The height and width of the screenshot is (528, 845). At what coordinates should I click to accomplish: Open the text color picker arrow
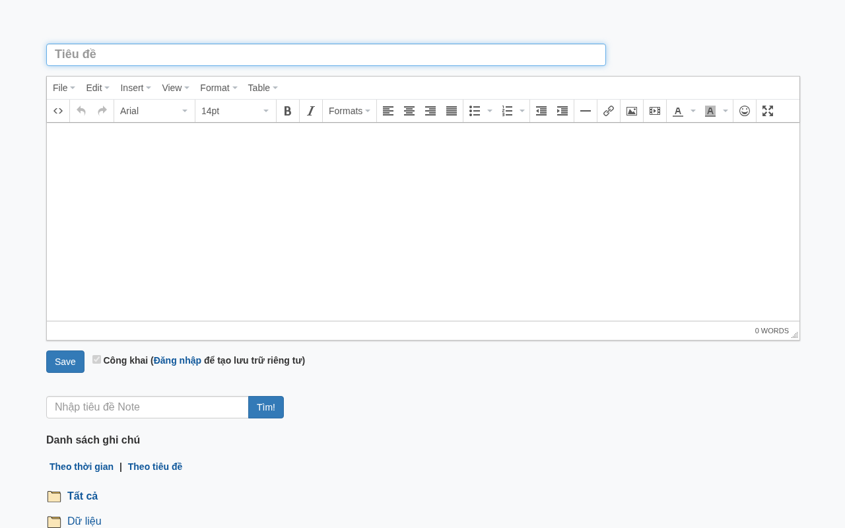[x=693, y=111]
